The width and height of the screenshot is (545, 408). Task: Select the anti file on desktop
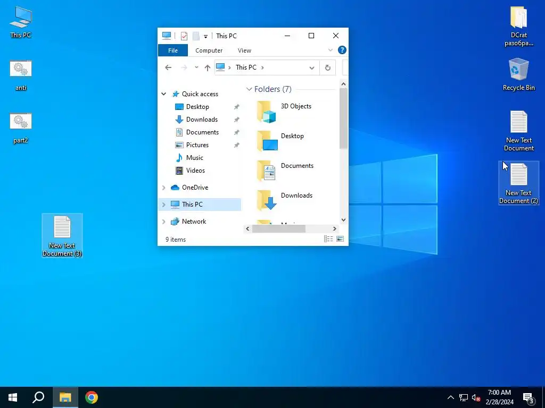point(21,75)
